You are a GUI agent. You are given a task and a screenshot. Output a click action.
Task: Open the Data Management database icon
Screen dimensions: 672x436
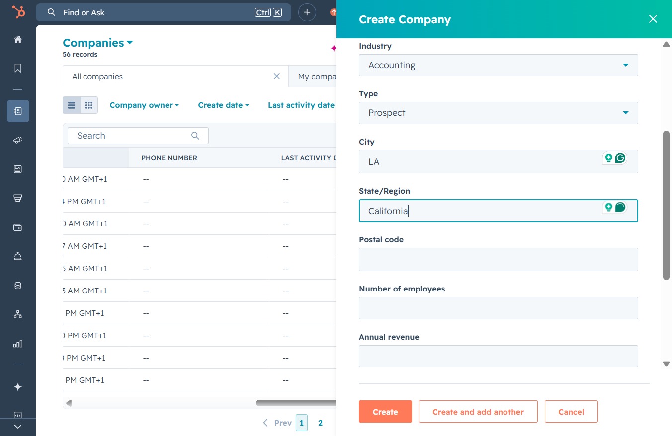tap(18, 286)
